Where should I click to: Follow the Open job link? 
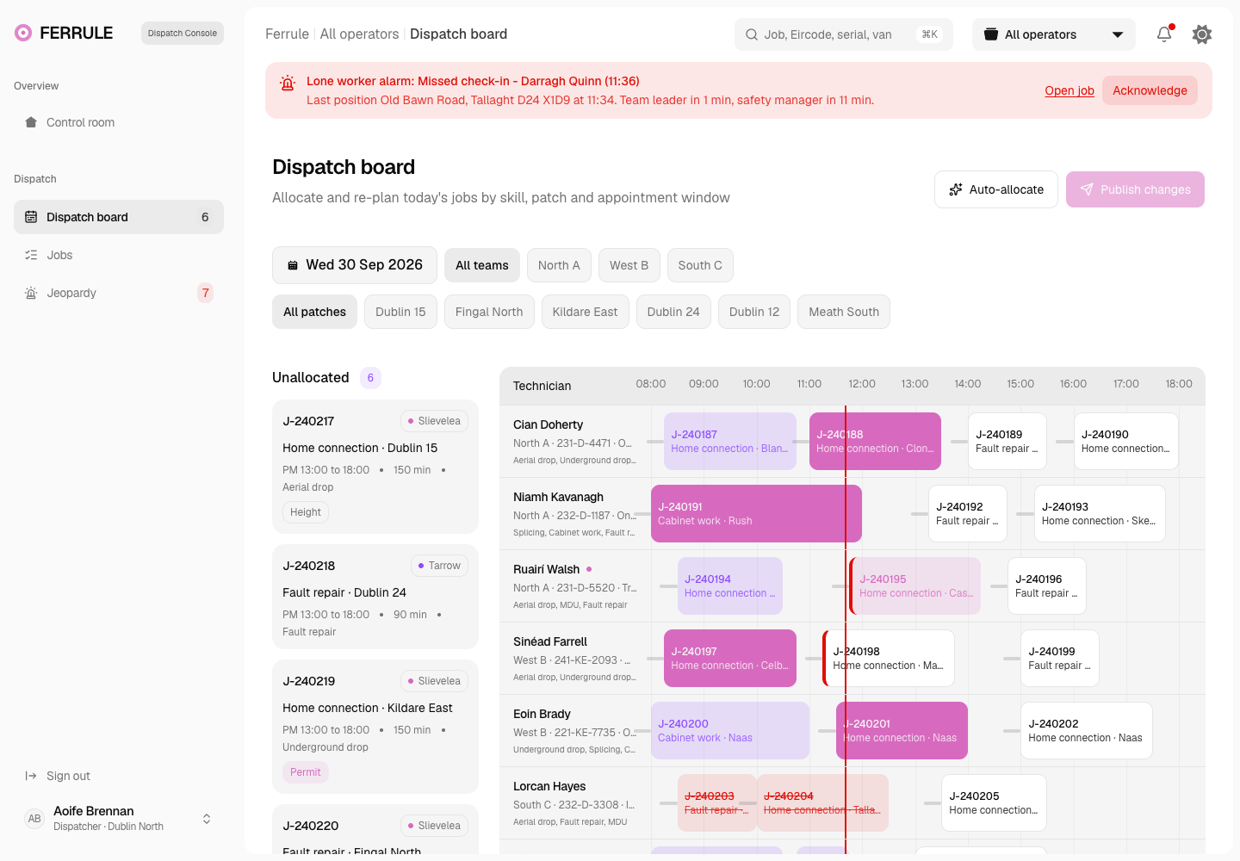click(x=1069, y=90)
